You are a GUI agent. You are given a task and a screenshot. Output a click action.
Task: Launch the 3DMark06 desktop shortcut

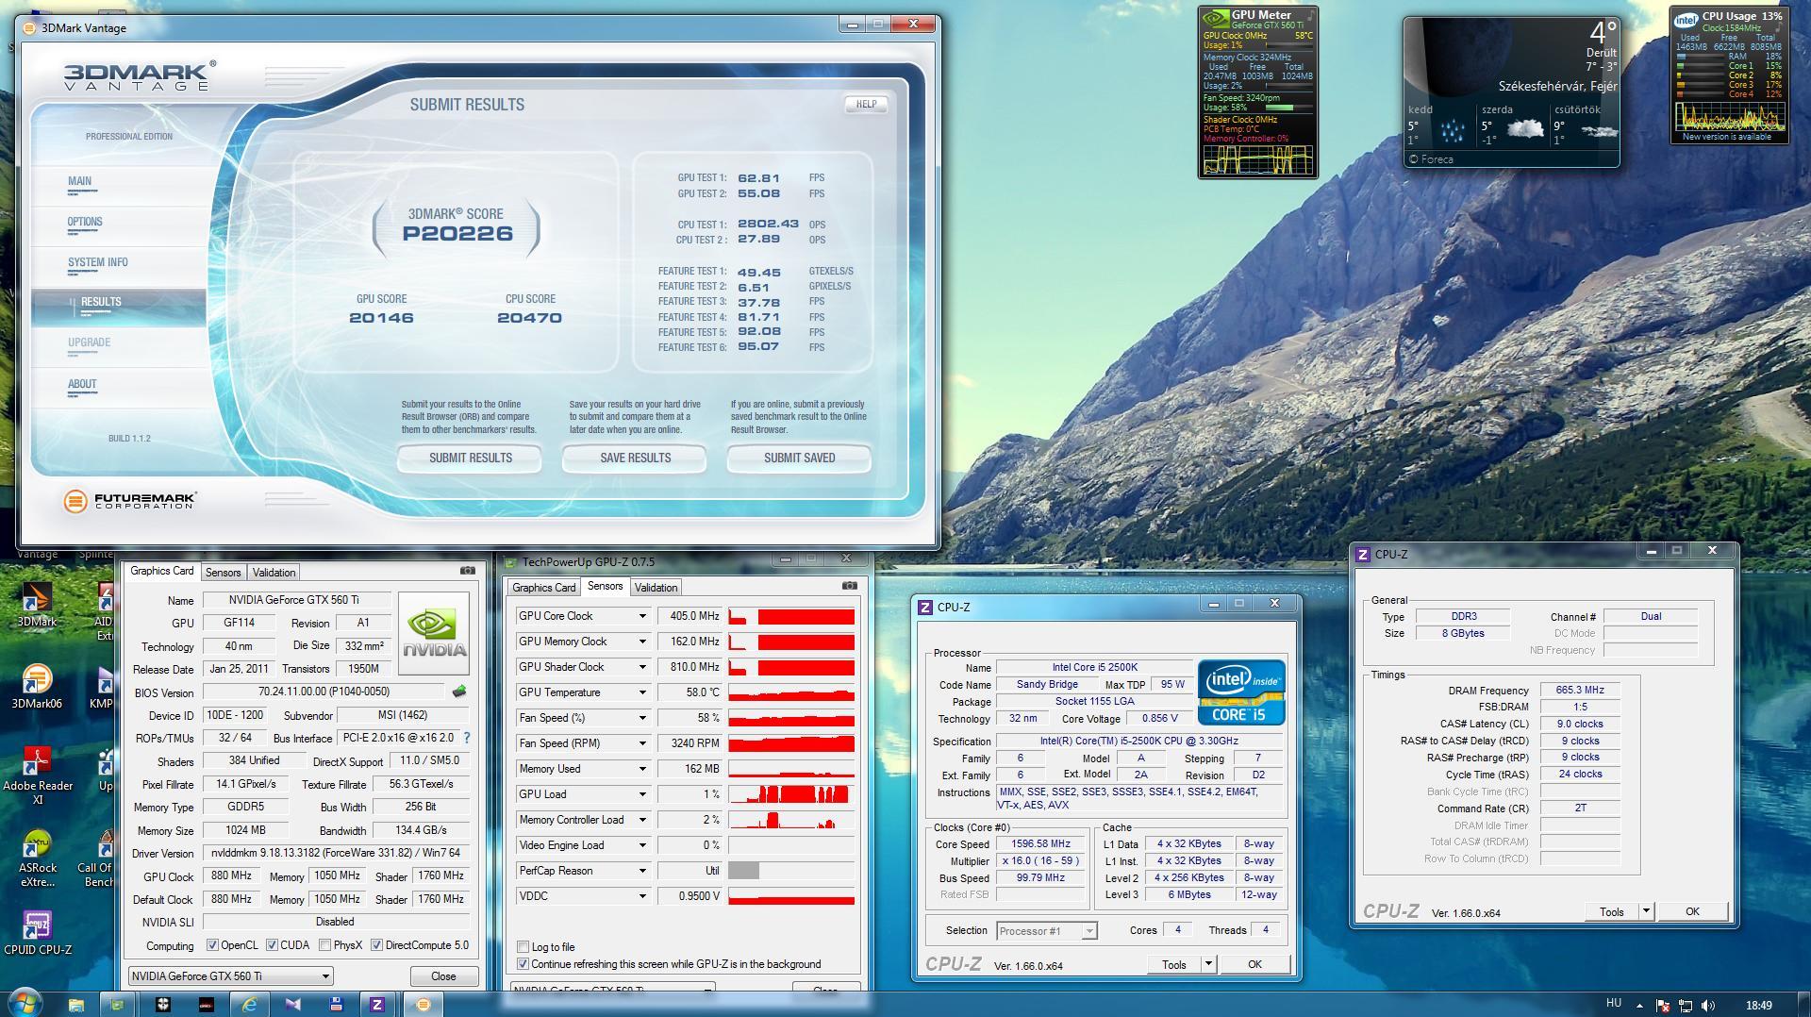pyautogui.click(x=36, y=686)
